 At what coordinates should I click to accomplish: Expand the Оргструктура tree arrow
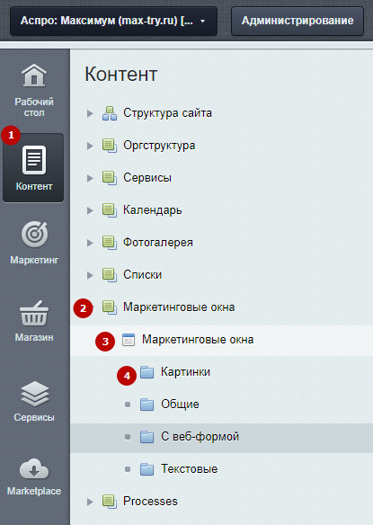click(x=90, y=146)
